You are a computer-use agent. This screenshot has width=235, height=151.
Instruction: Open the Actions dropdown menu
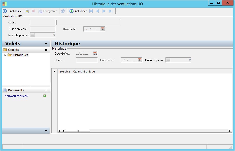click(x=15, y=11)
